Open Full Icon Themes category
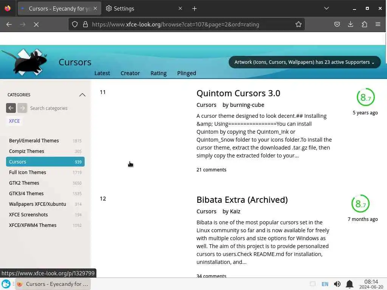The width and height of the screenshot is (387, 290). tap(45, 172)
